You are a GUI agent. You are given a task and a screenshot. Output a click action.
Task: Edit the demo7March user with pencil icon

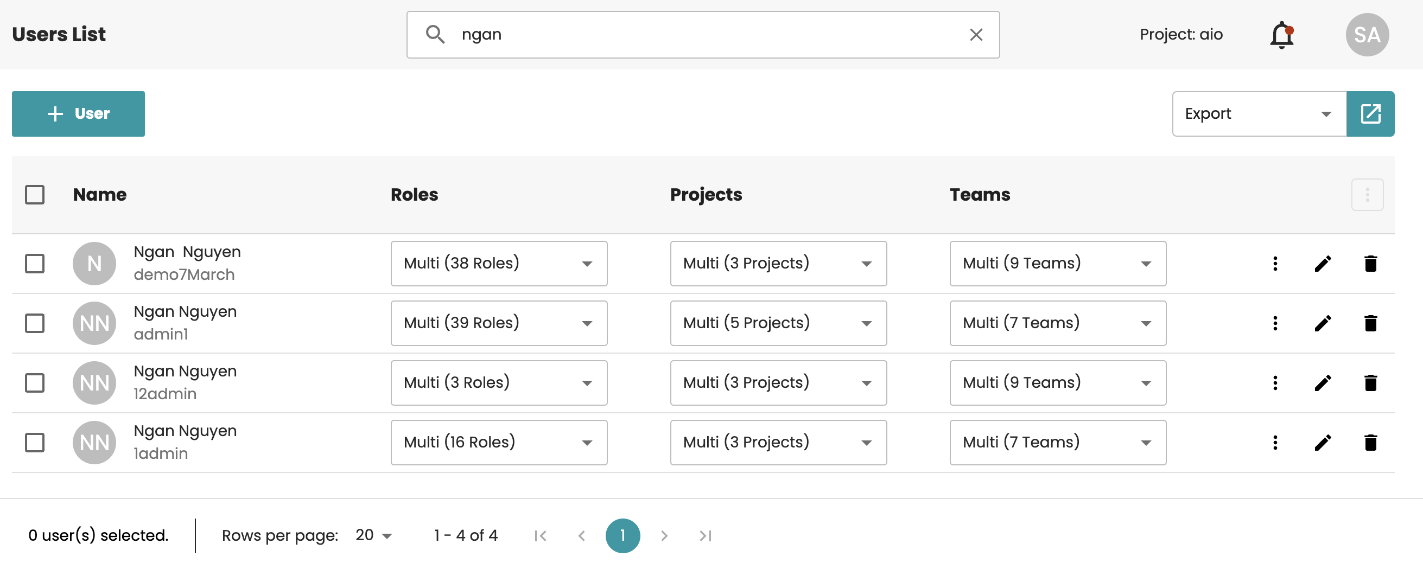1323,264
